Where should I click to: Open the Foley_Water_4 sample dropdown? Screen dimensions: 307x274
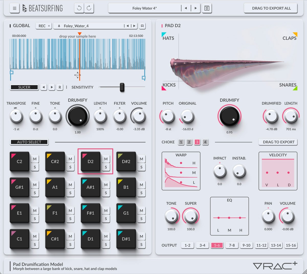click(89, 26)
